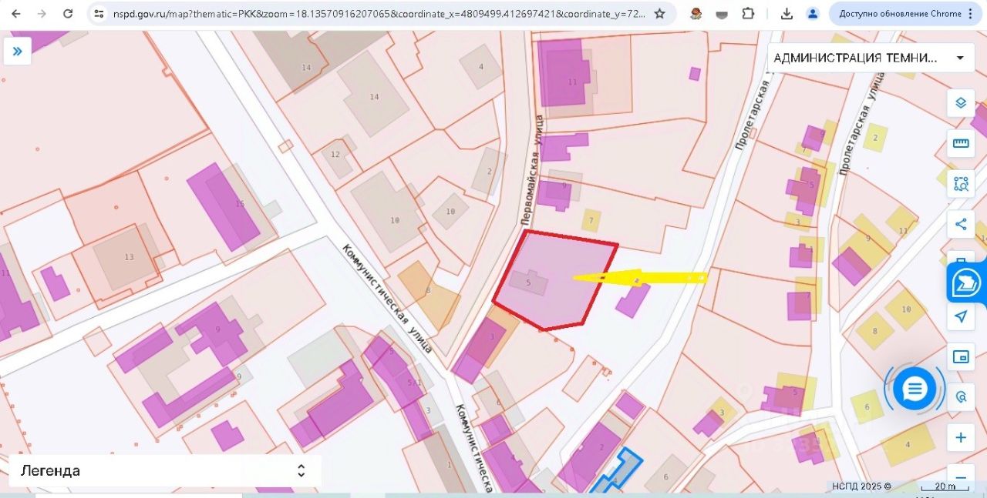987x498 pixels.
Task: Click 'Доступно обновление Chrome' update button
Action: [900, 14]
